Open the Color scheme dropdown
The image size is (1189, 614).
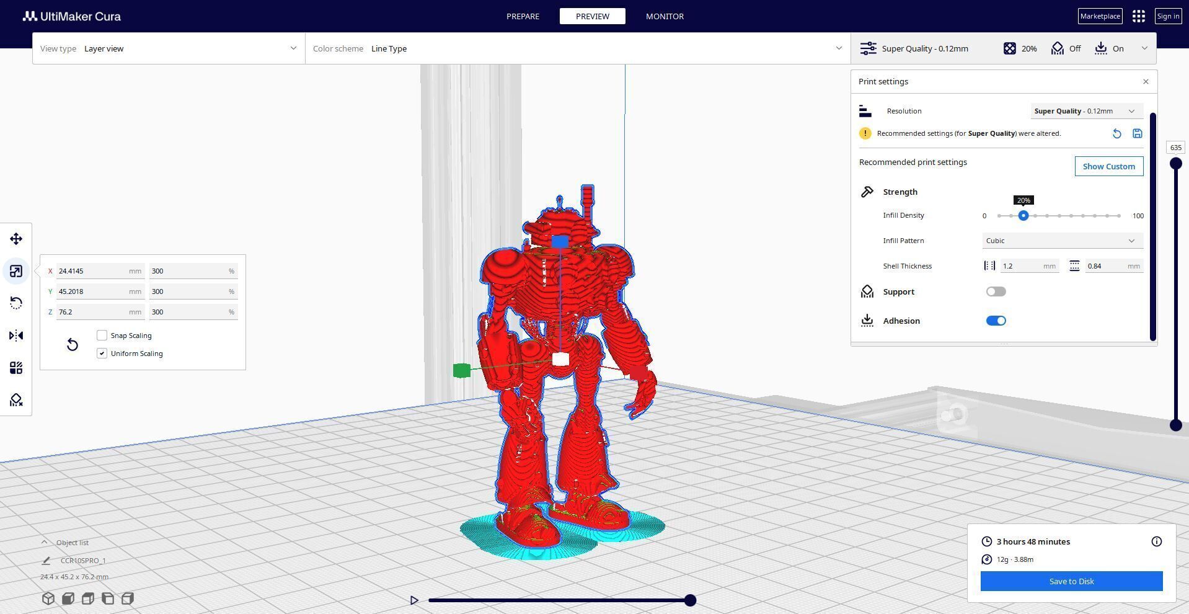(x=578, y=48)
